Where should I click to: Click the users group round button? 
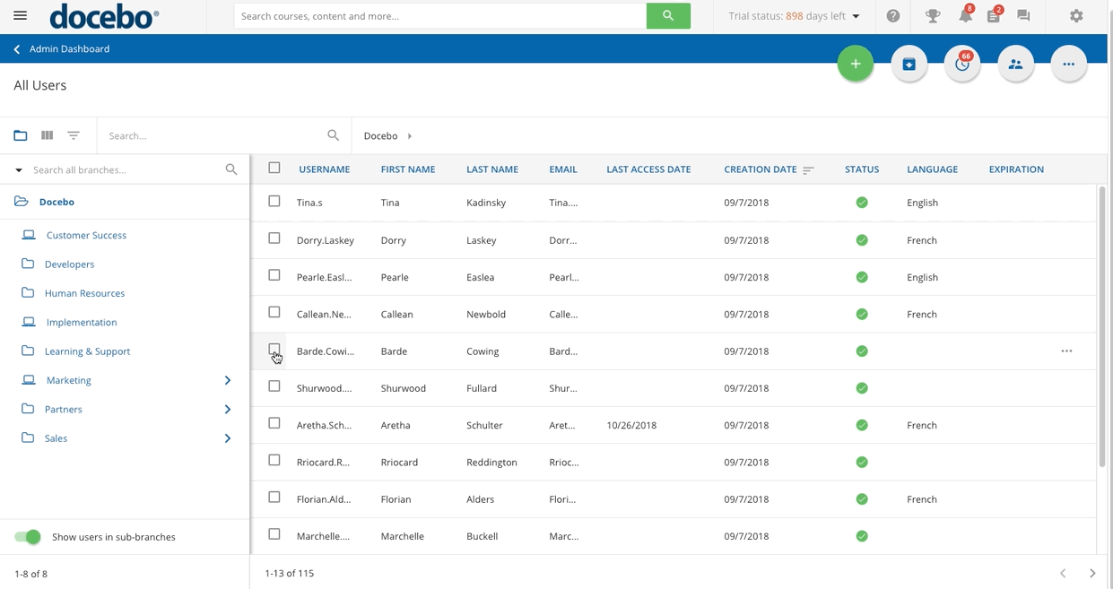tap(1015, 64)
